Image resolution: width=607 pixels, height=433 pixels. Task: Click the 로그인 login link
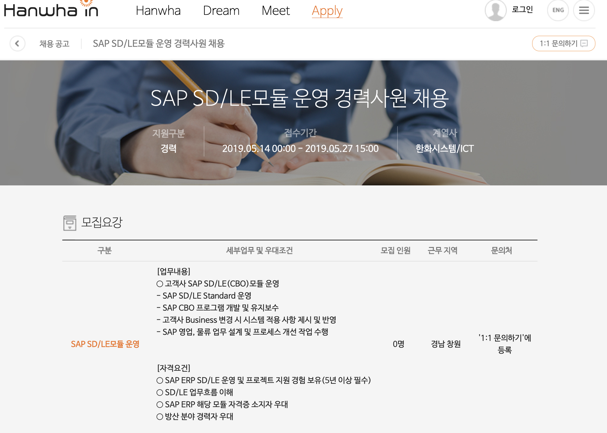pos(522,10)
